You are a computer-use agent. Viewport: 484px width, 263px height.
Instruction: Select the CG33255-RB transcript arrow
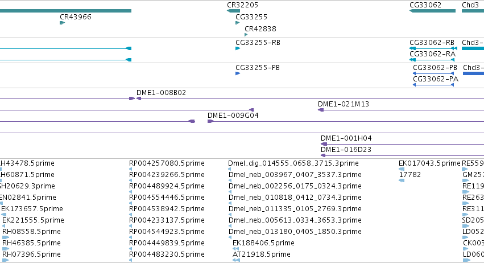tap(238, 48)
